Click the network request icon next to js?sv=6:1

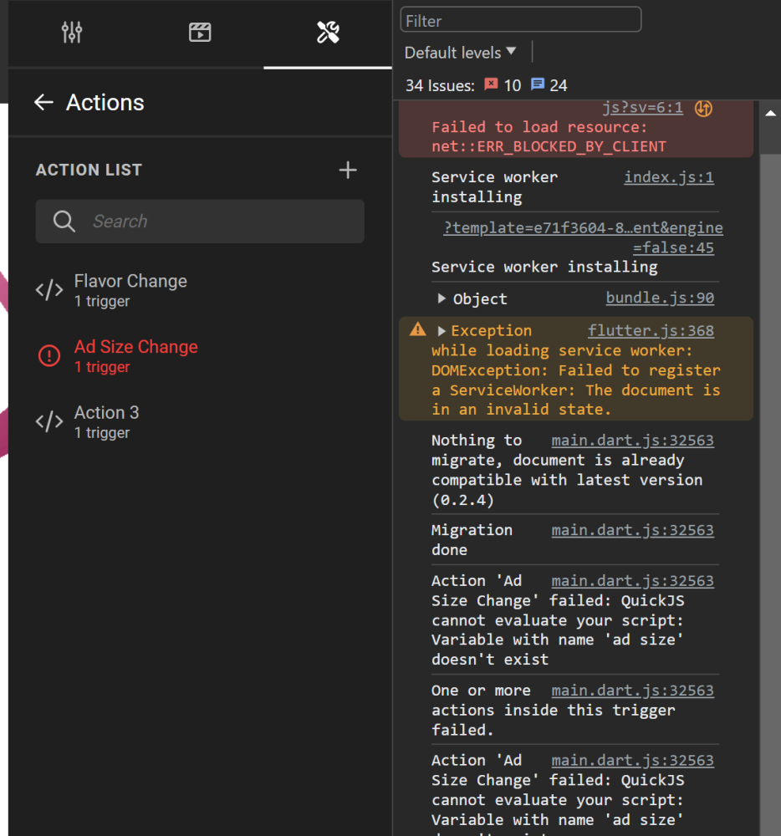point(704,108)
